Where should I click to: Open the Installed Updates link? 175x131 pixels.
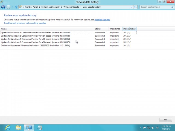[x=102, y=20]
